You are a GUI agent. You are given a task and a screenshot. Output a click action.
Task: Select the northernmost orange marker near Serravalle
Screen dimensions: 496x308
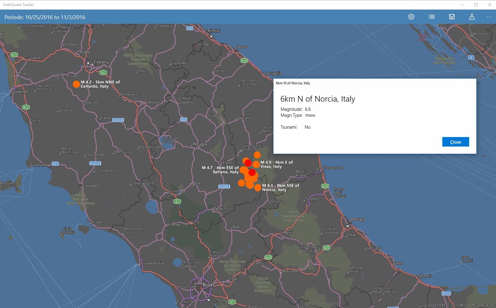coord(257,155)
